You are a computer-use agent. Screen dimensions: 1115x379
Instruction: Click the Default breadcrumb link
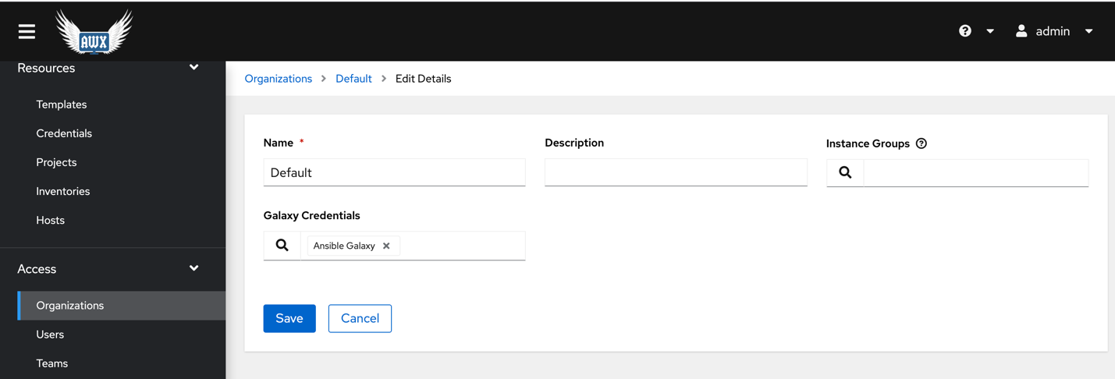click(x=353, y=79)
